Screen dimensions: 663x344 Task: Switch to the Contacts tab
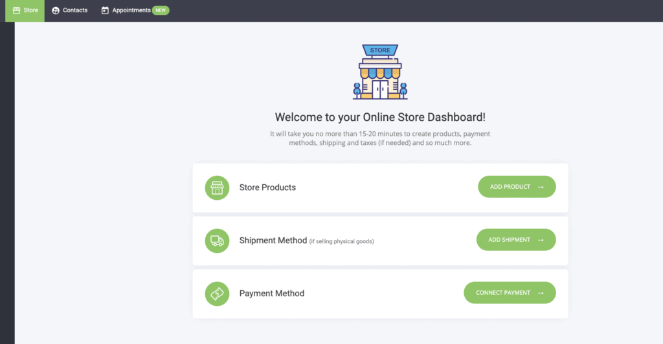69,10
